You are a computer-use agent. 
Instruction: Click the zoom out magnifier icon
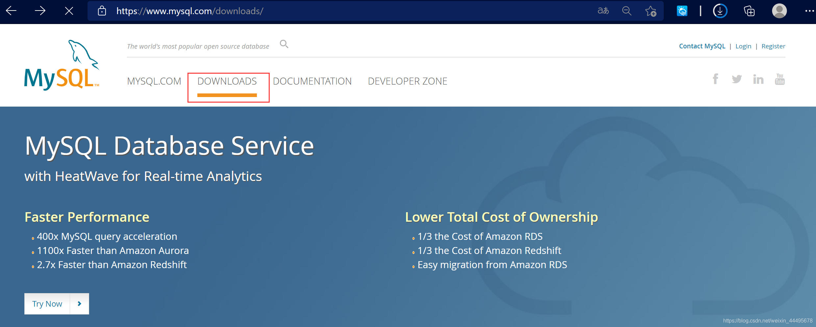pos(627,11)
